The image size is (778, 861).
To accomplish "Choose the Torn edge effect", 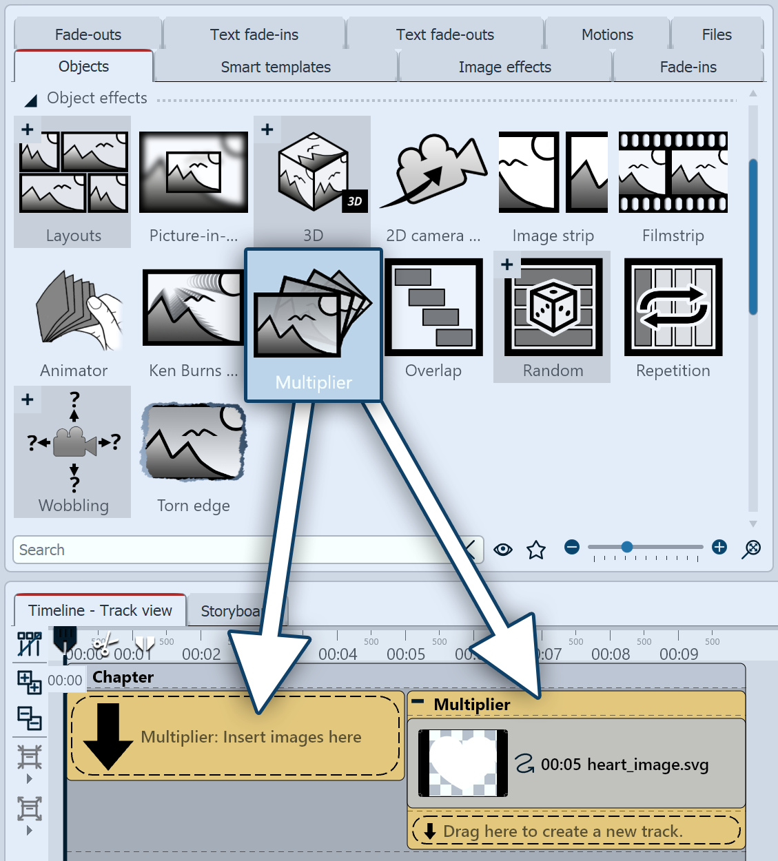I will (x=194, y=442).
